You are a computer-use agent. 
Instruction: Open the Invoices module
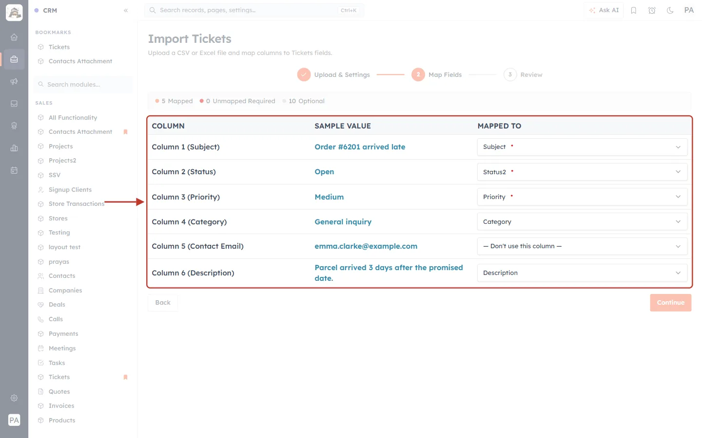pos(61,406)
